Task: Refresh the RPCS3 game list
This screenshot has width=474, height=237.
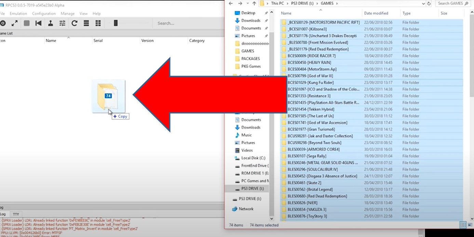Action: tap(74, 23)
